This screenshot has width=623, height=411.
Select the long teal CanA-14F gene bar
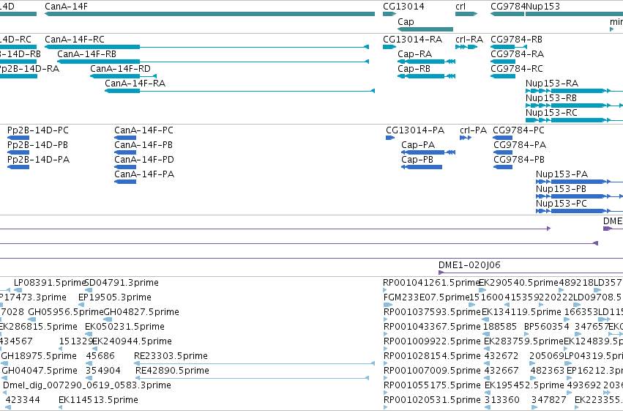209,14
